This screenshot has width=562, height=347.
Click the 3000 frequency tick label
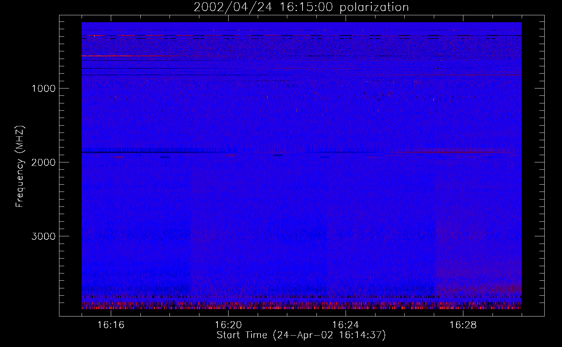click(43, 236)
